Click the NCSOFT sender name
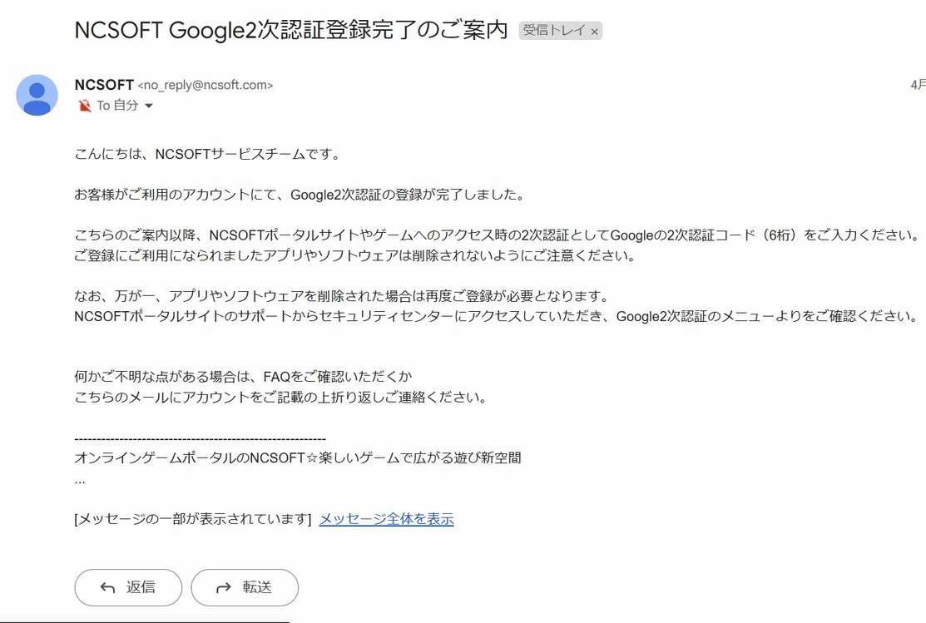Screen dimensions: 926x623 (x=104, y=85)
